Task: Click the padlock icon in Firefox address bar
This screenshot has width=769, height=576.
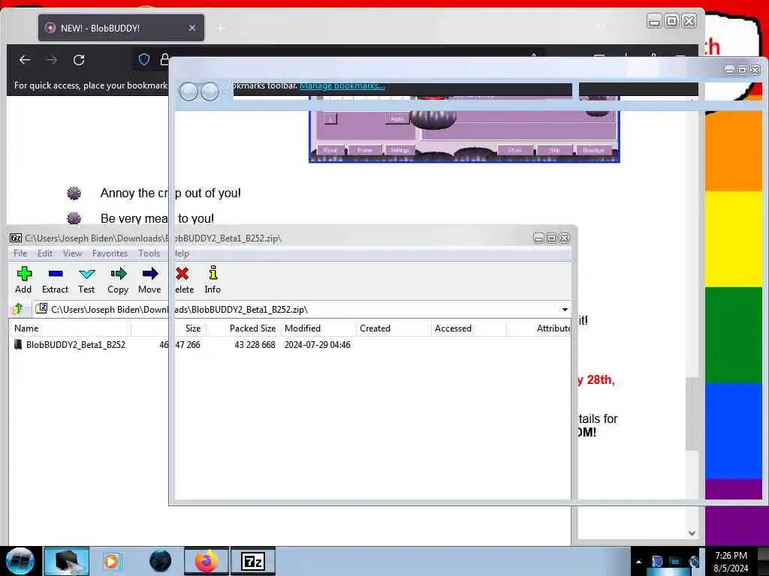Action: click(164, 60)
